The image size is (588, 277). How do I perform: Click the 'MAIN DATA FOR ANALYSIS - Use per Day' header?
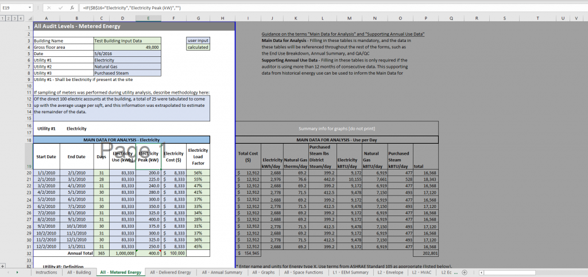336,140
